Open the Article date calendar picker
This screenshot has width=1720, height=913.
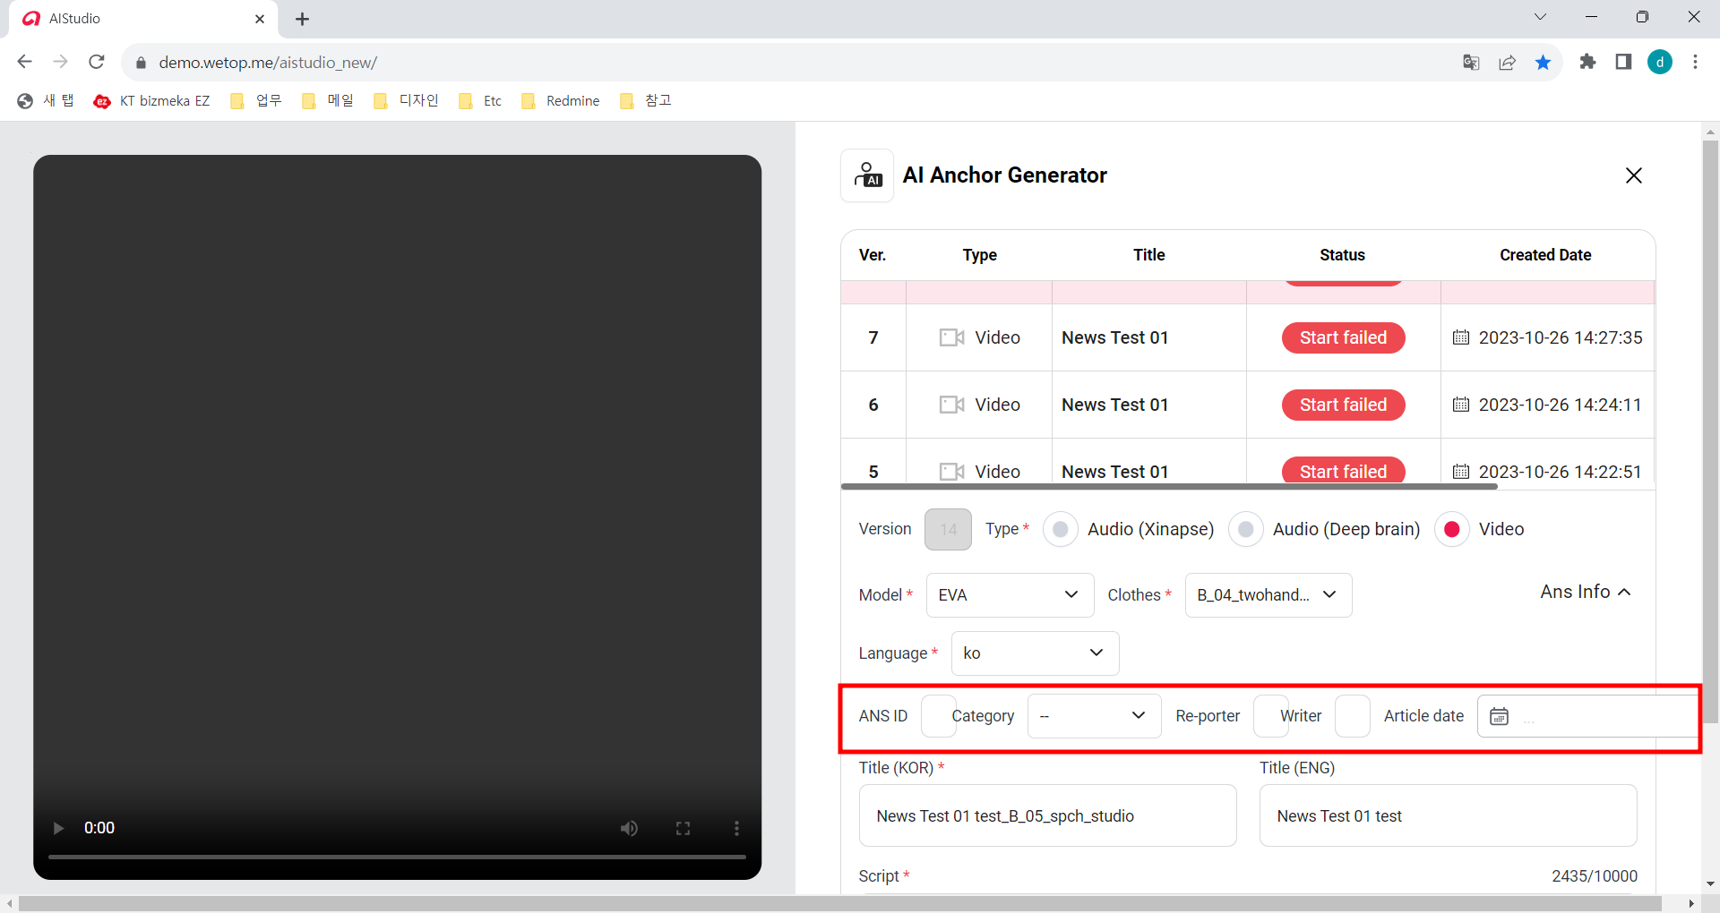click(1499, 716)
